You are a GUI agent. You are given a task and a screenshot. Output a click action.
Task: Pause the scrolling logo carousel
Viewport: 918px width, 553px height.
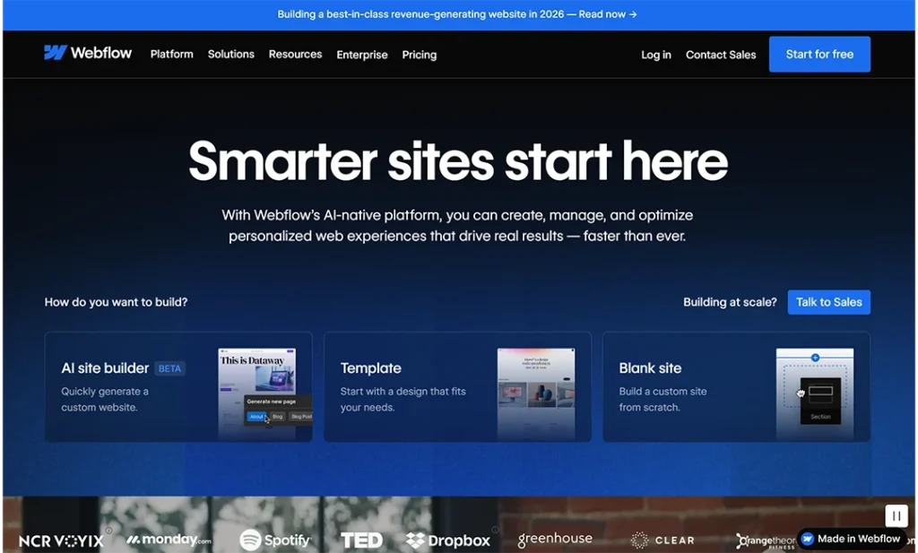pyautogui.click(x=896, y=515)
